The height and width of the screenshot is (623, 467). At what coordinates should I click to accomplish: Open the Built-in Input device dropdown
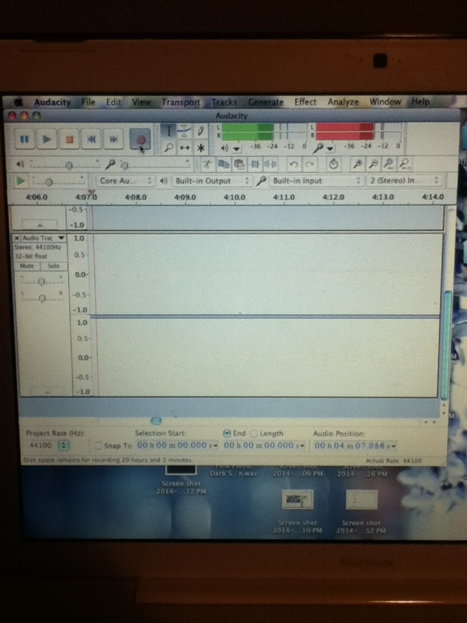click(x=316, y=181)
